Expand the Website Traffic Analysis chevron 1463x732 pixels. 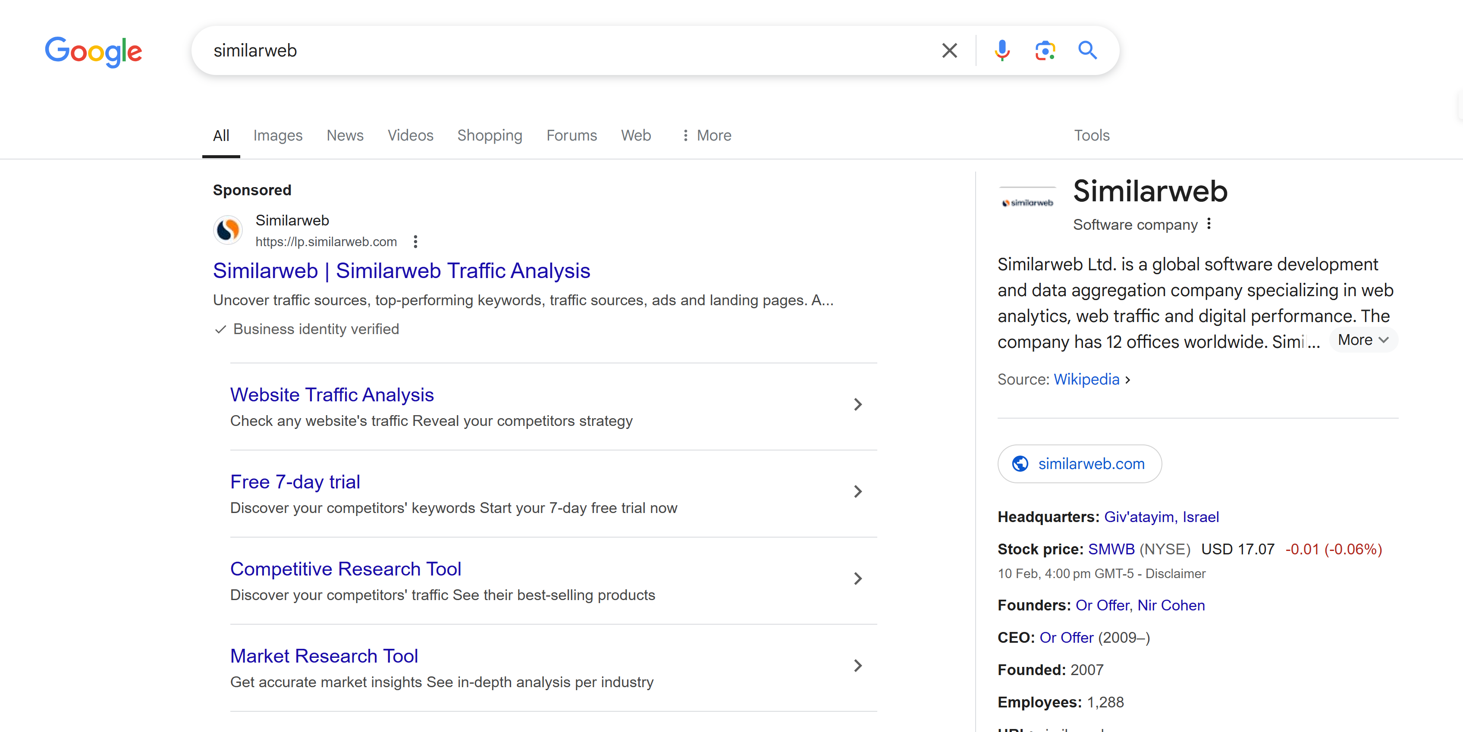(857, 405)
